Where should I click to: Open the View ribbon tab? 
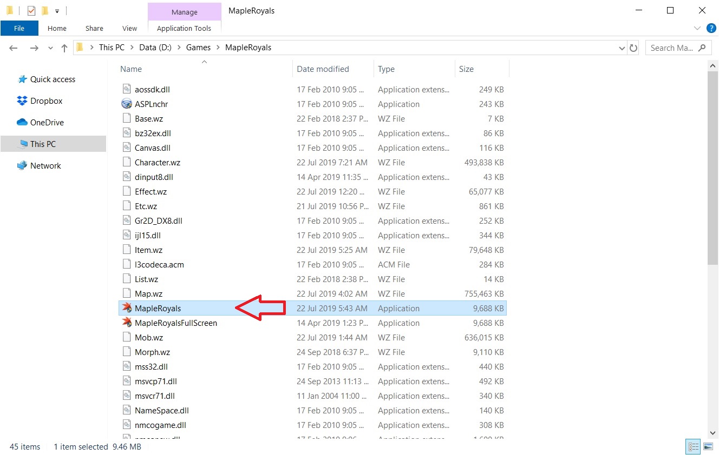point(129,28)
